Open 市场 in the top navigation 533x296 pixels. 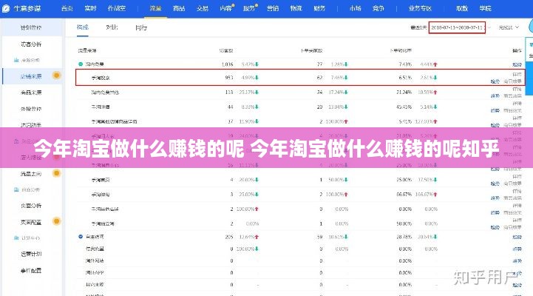click(x=356, y=8)
